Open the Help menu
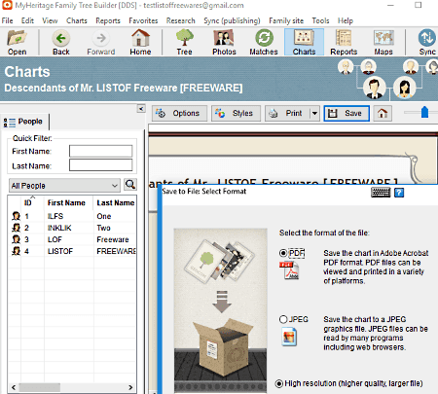438x394 pixels. pos(346,20)
